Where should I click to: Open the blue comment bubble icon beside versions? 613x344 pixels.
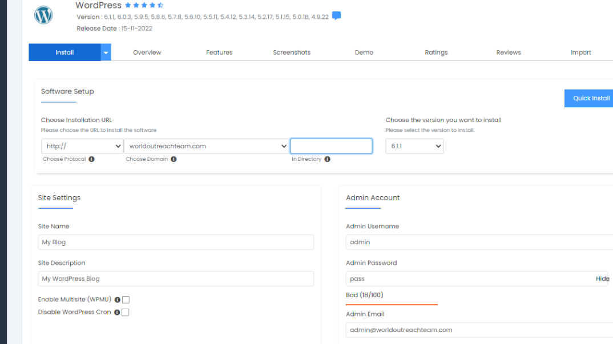336,15
